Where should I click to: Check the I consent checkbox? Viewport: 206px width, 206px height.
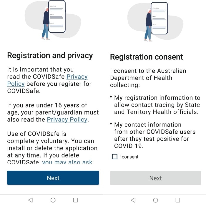(115, 157)
